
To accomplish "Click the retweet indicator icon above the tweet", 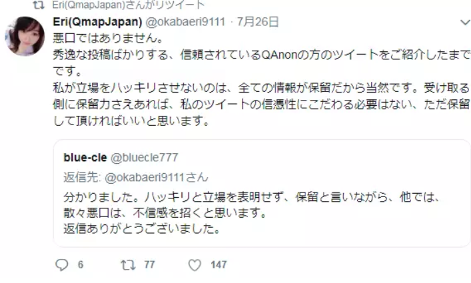I will 39,5.
